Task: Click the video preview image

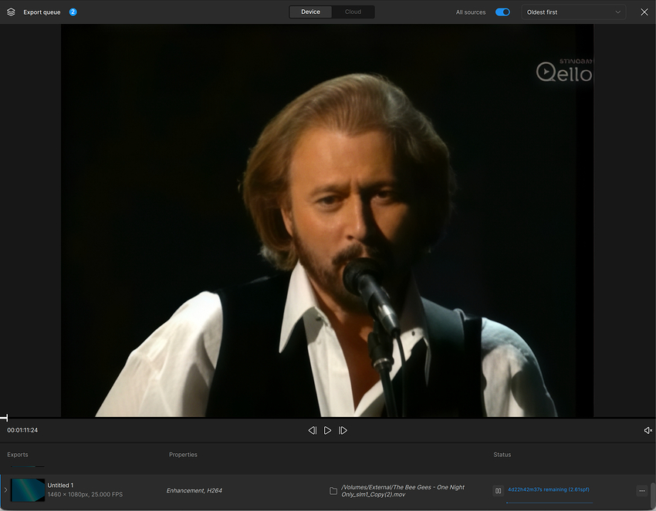Action: 327,220
